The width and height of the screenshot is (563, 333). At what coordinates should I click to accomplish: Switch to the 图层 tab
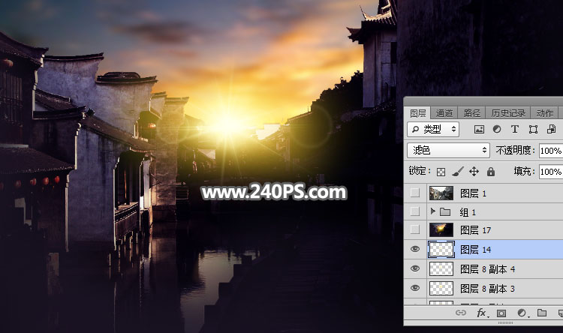point(418,113)
